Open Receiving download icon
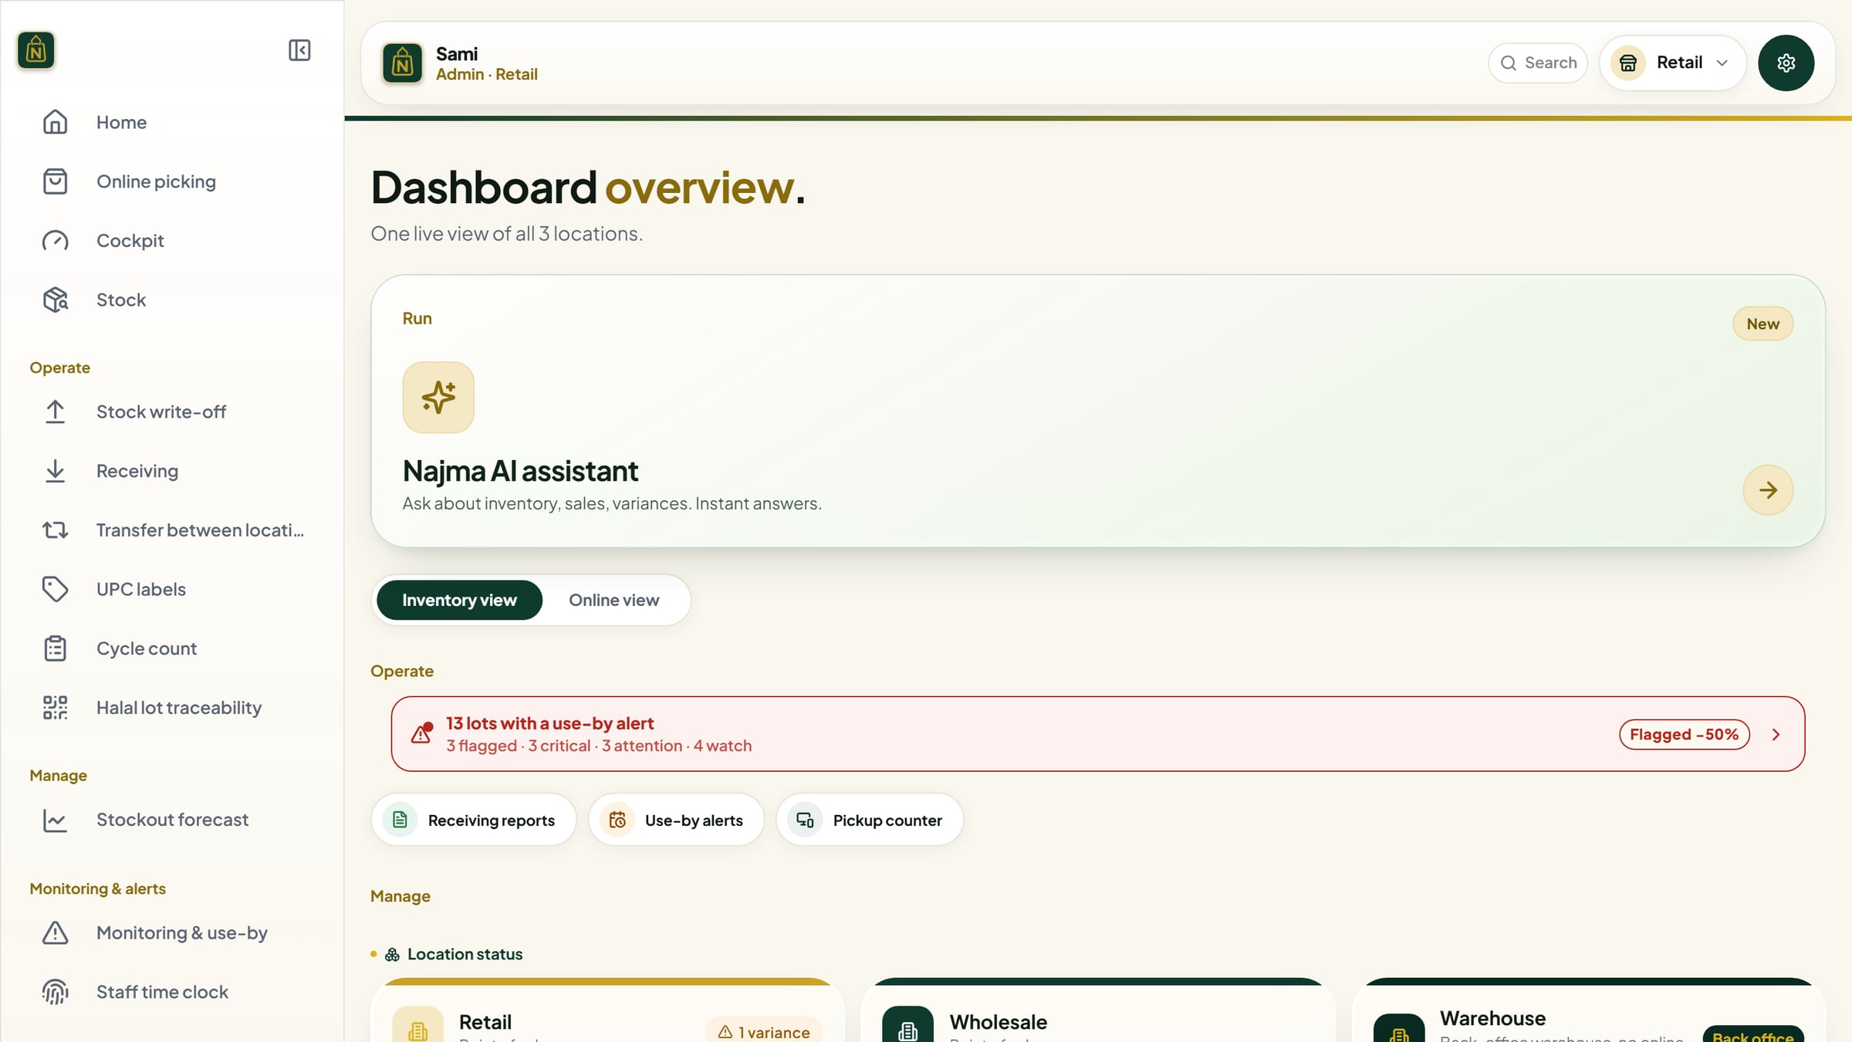The image size is (1852, 1042). (55, 471)
